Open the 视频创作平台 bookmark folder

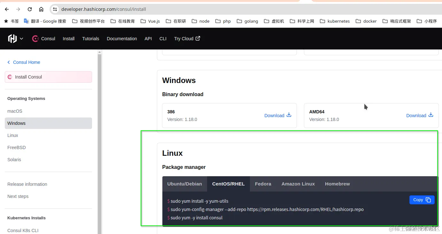pyautogui.click(x=89, y=21)
